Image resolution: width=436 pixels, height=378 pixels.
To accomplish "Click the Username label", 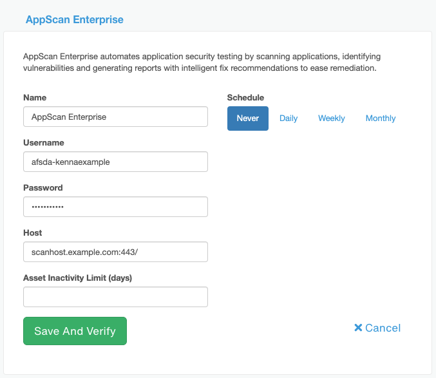I will pyautogui.click(x=44, y=142).
